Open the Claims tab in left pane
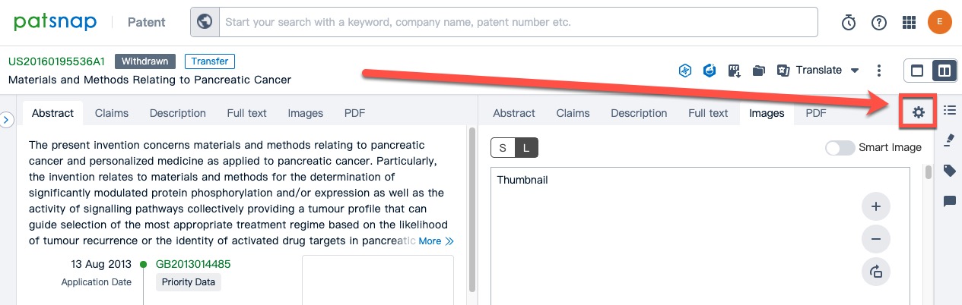This screenshot has height=305, width=962. [112, 113]
